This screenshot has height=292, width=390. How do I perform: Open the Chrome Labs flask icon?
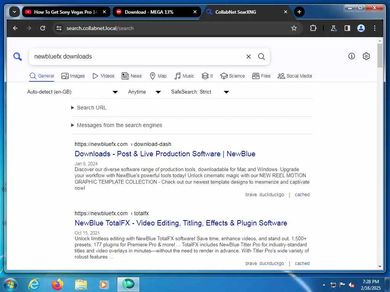(333, 28)
